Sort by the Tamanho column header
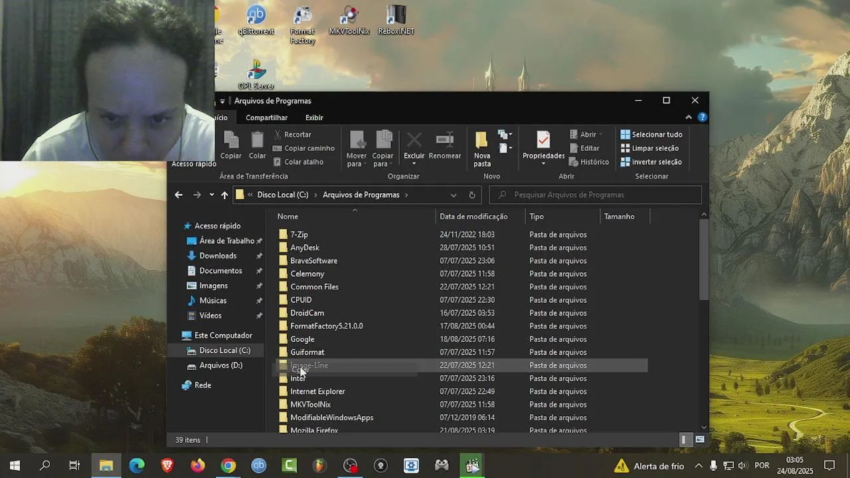Screen dimensions: 850x478 coord(625,216)
